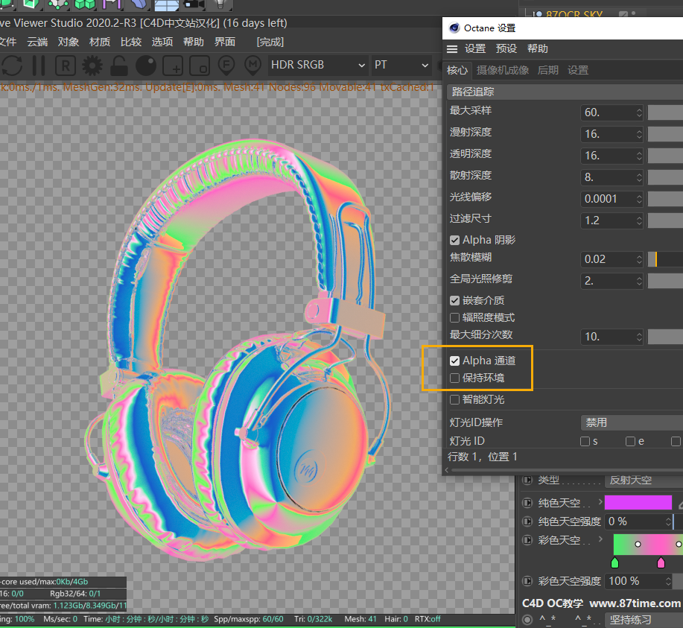Click the cube primitive icon in C4D toolbar

(x=31, y=4)
